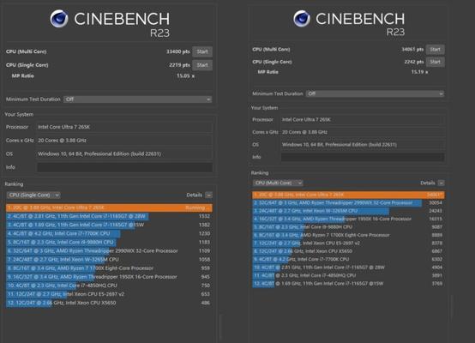
Task: Select i7-4850HQ row scoring 3891
Action: point(348,275)
